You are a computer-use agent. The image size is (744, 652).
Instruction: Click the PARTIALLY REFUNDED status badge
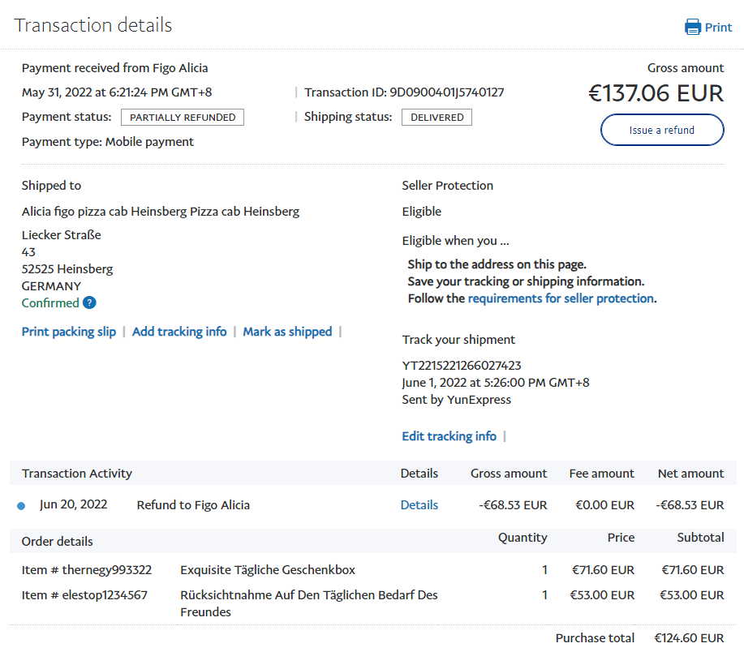coord(183,118)
